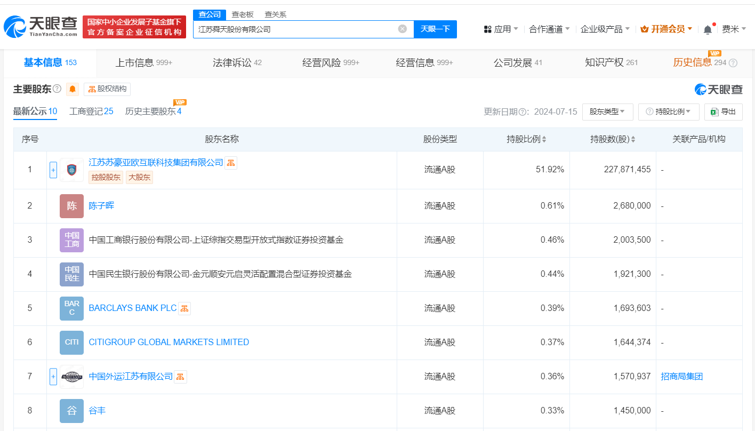Switch to the 法律诉讼 tab

coord(237,62)
